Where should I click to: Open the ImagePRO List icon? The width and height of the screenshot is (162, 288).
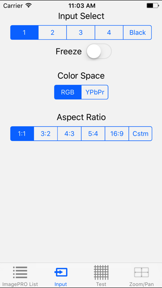20,272
